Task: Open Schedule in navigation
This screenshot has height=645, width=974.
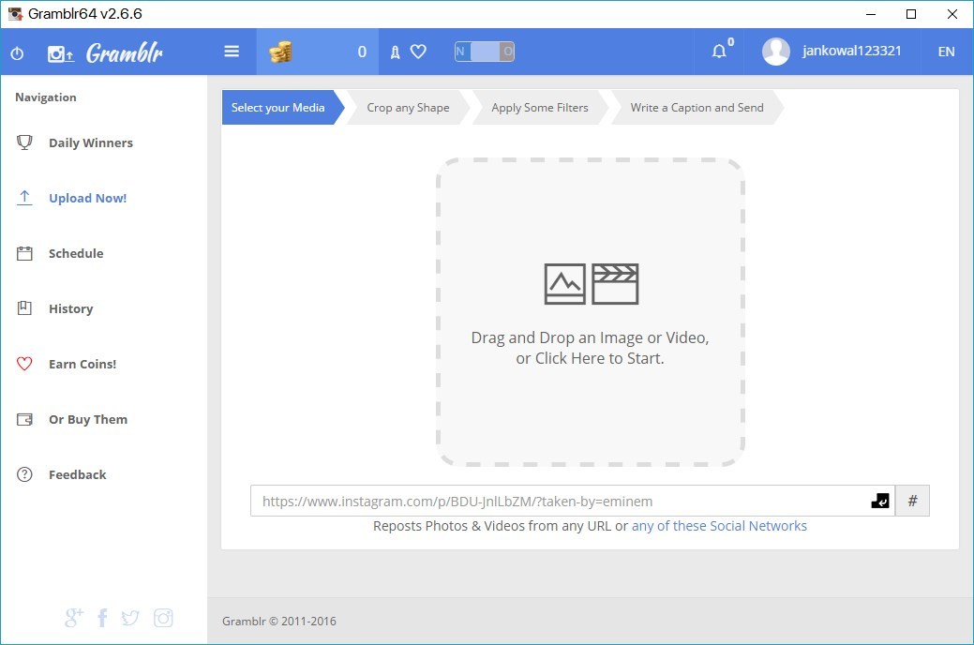Action: point(76,253)
